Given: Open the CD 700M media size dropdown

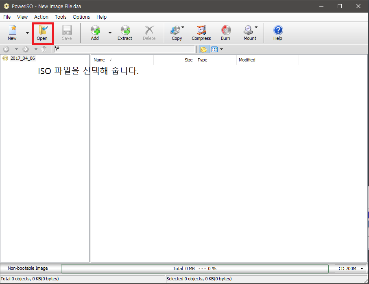Looking at the screenshot, I should click(x=350, y=269).
